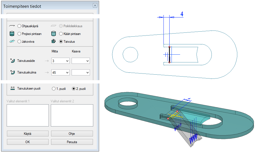The image size is (257, 152).
Task: Select the Jakoviiva radio button
Action: (19, 42)
